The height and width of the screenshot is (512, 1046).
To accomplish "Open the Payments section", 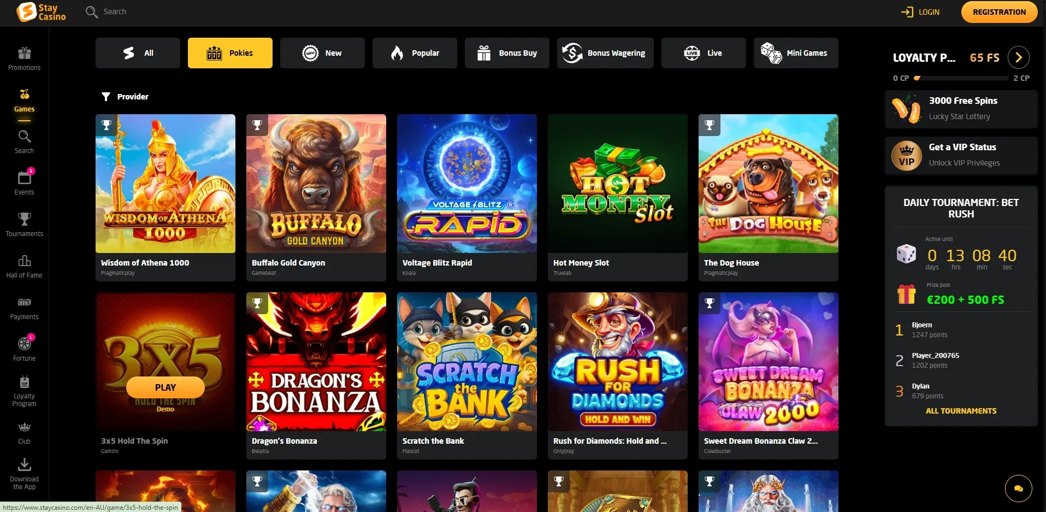I will coord(24,307).
